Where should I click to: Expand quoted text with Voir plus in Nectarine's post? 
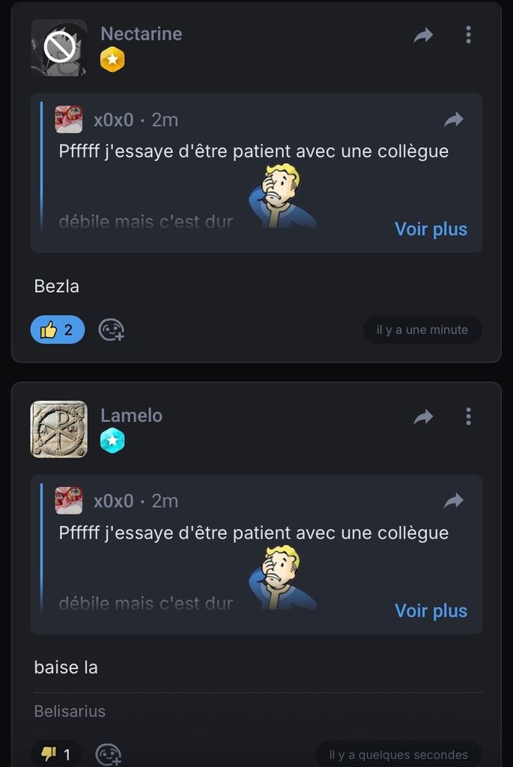[x=431, y=229]
